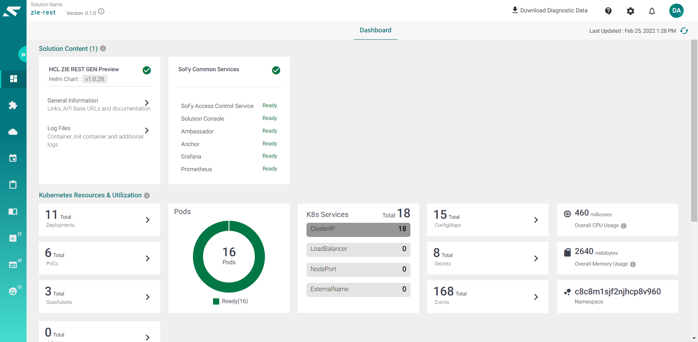Click Grafana service entry
This screenshot has width=698, height=342.
click(191, 157)
